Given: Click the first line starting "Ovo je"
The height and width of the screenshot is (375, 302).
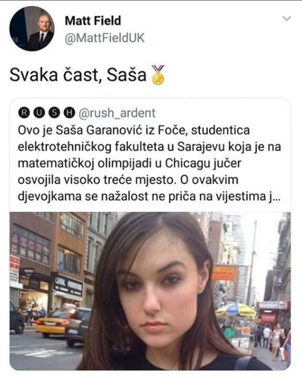Looking at the screenshot, I should pos(134,131).
